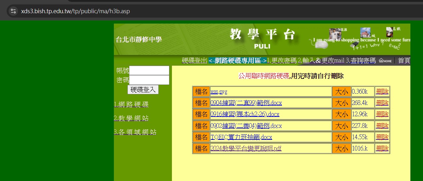Click the 公用臨時網路硬碟 heading text
423x181 pixels.
click(x=264, y=76)
